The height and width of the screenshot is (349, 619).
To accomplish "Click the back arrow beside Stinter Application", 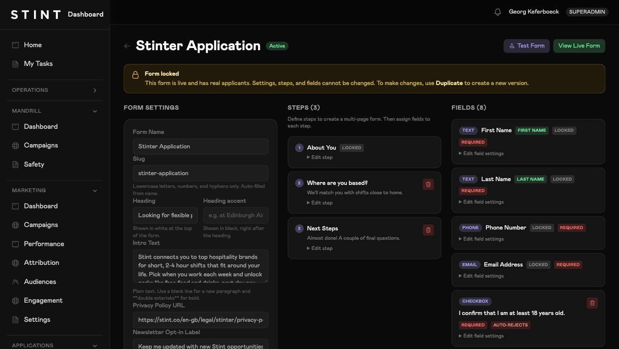I will point(127,46).
